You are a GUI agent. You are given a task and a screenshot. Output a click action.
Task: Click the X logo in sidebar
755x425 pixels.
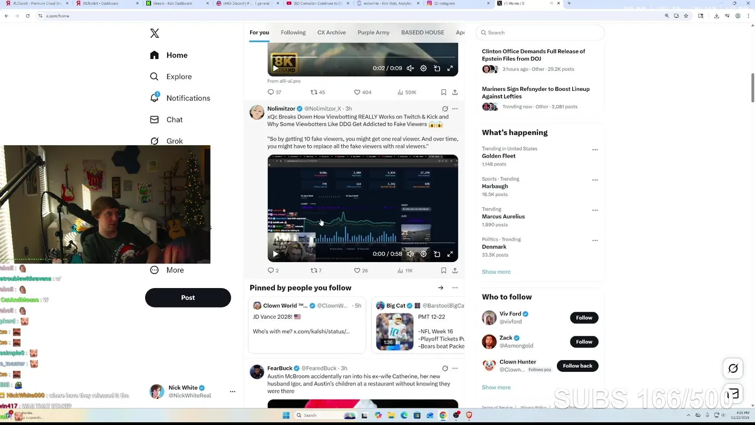(155, 34)
